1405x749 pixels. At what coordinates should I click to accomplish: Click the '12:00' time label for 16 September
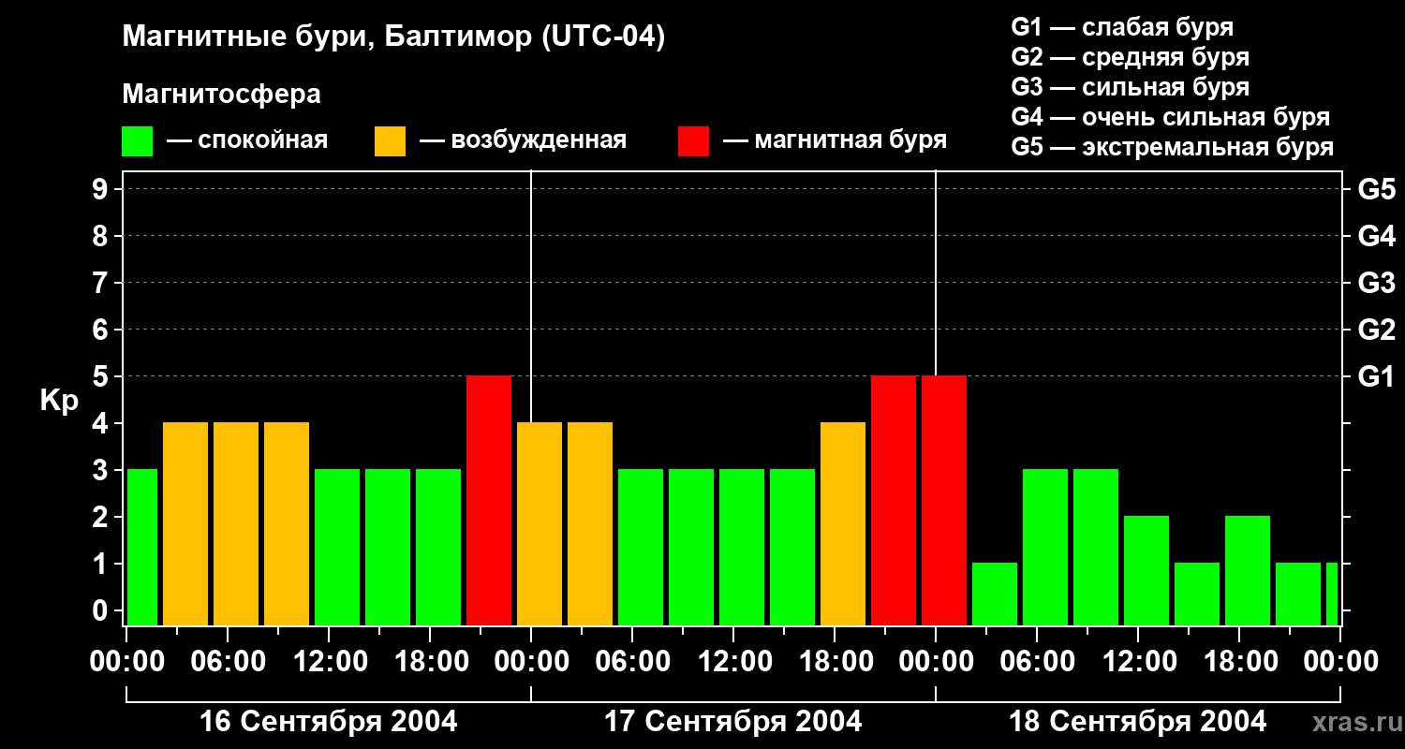pyautogui.click(x=329, y=662)
